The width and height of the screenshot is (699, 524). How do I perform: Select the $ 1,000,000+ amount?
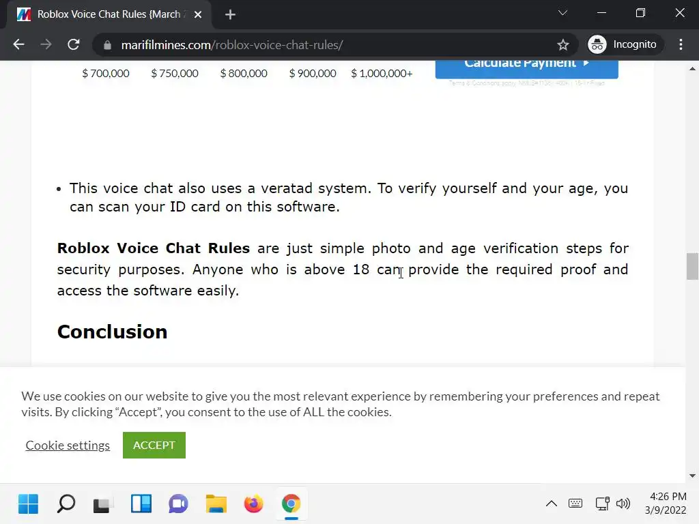[382, 74]
